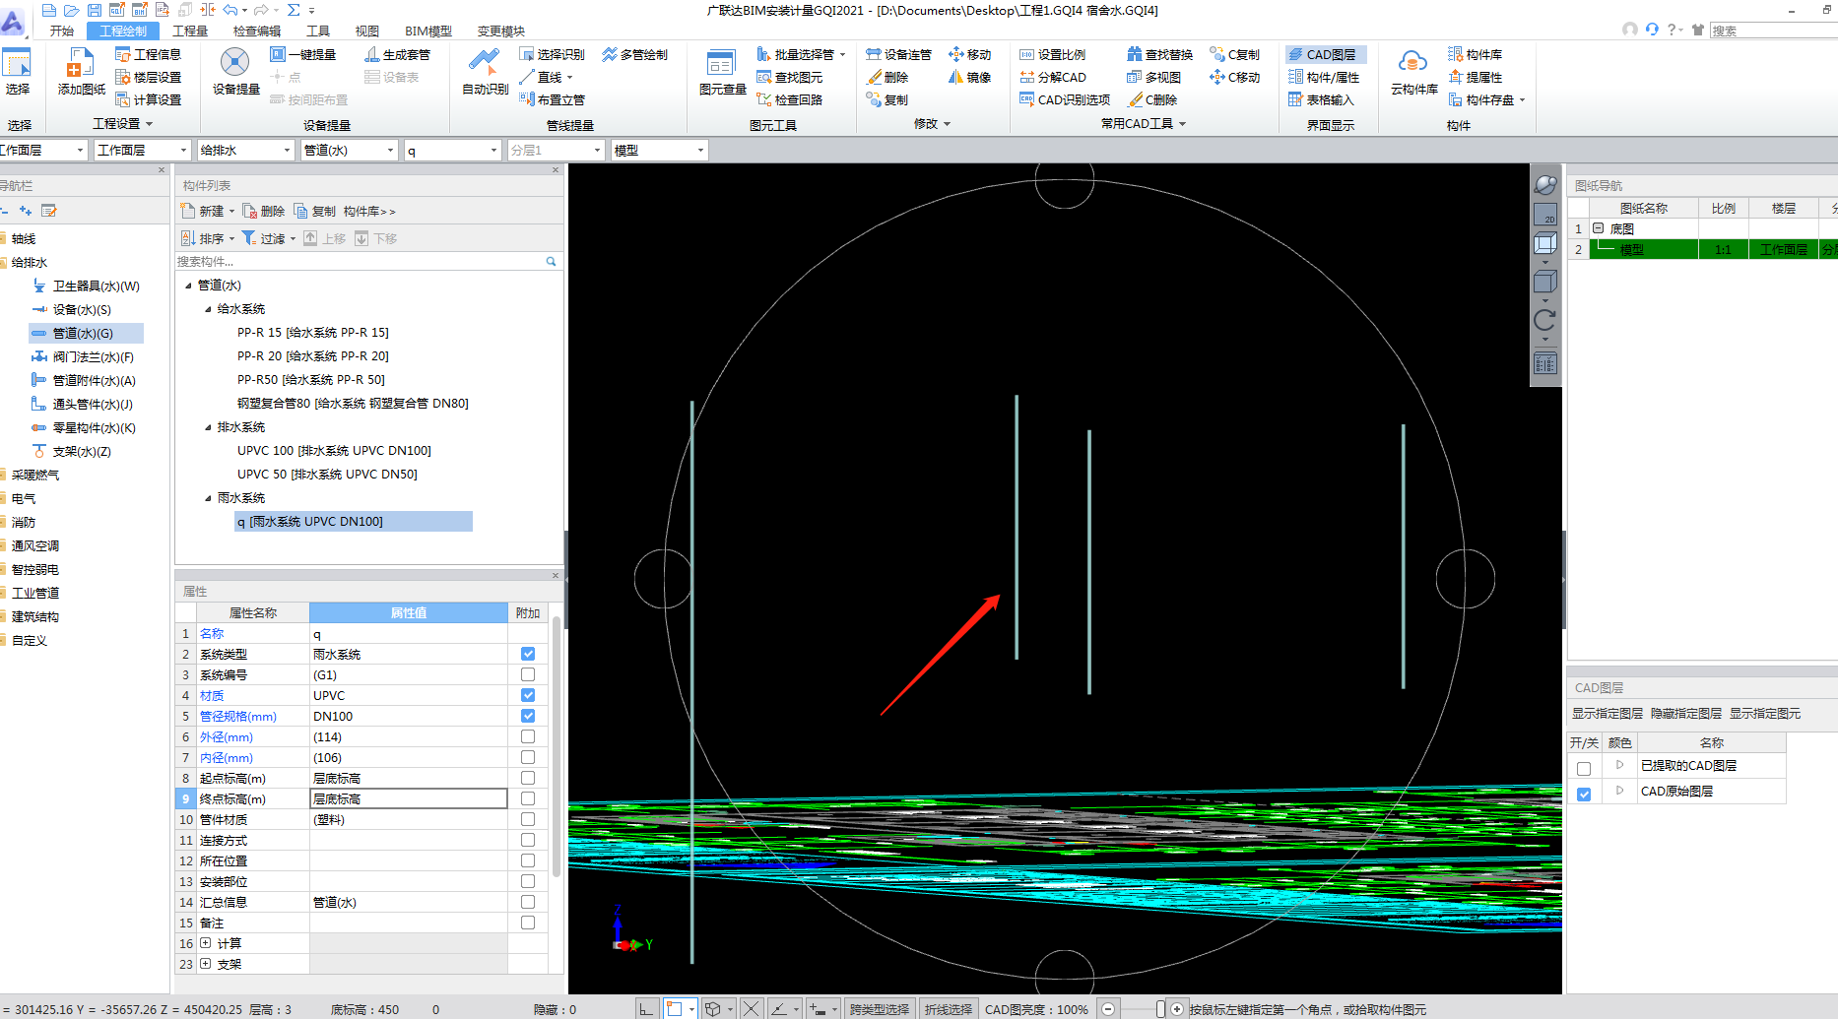
Task: Select the 多管绘制 multi-pipe draw tool
Action: 635,54
